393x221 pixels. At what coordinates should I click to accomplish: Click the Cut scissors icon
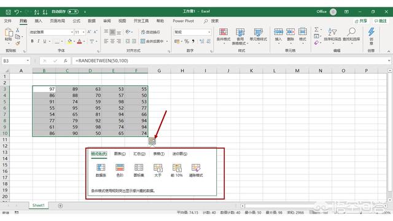[18, 30]
